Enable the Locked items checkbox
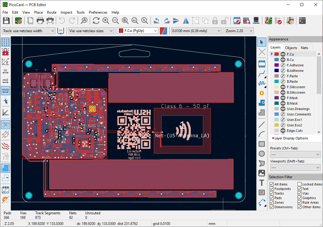Viewport: 323px width, 227px height. click(x=299, y=184)
